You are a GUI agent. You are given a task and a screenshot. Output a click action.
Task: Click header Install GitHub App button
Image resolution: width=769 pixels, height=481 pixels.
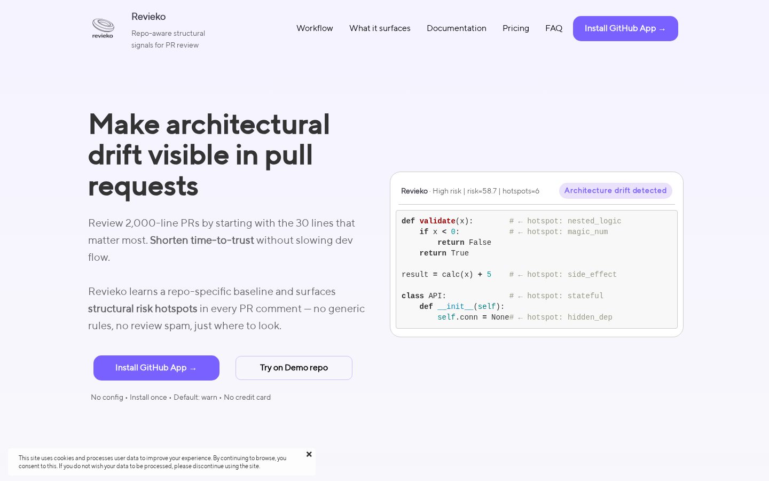pos(625,28)
